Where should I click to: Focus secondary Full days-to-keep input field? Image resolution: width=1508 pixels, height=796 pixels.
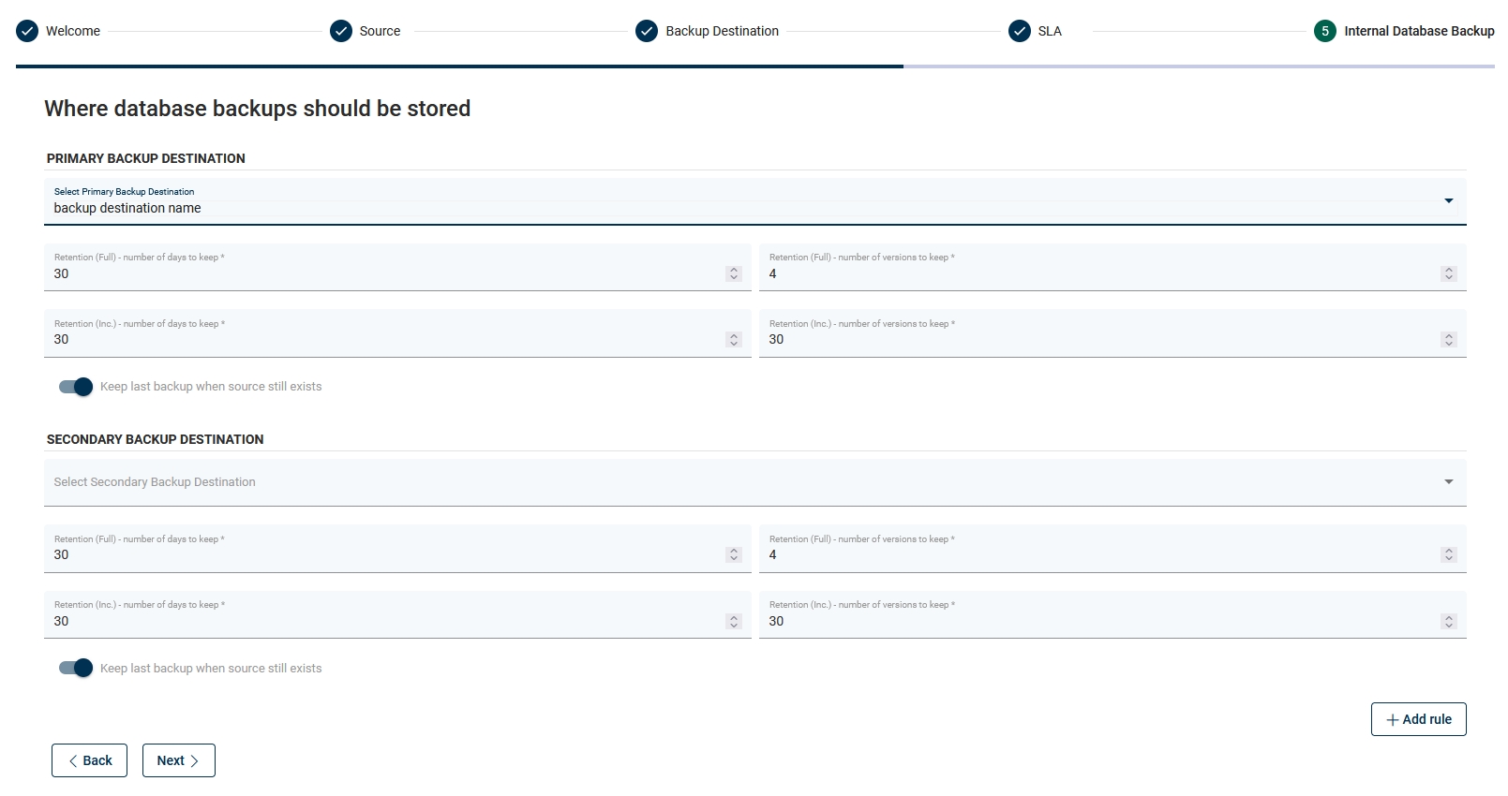[x=384, y=554]
